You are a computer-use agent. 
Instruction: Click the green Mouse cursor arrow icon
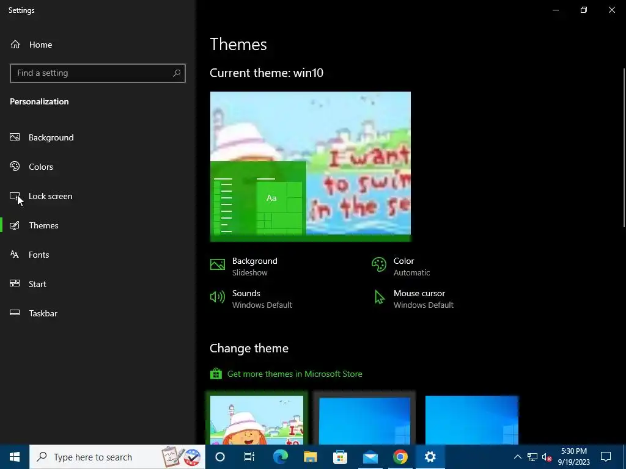tap(379, 297)
